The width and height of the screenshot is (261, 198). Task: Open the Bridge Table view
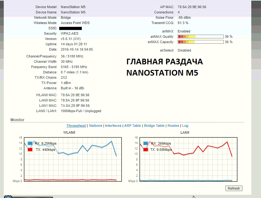click(x=154, y=126)
